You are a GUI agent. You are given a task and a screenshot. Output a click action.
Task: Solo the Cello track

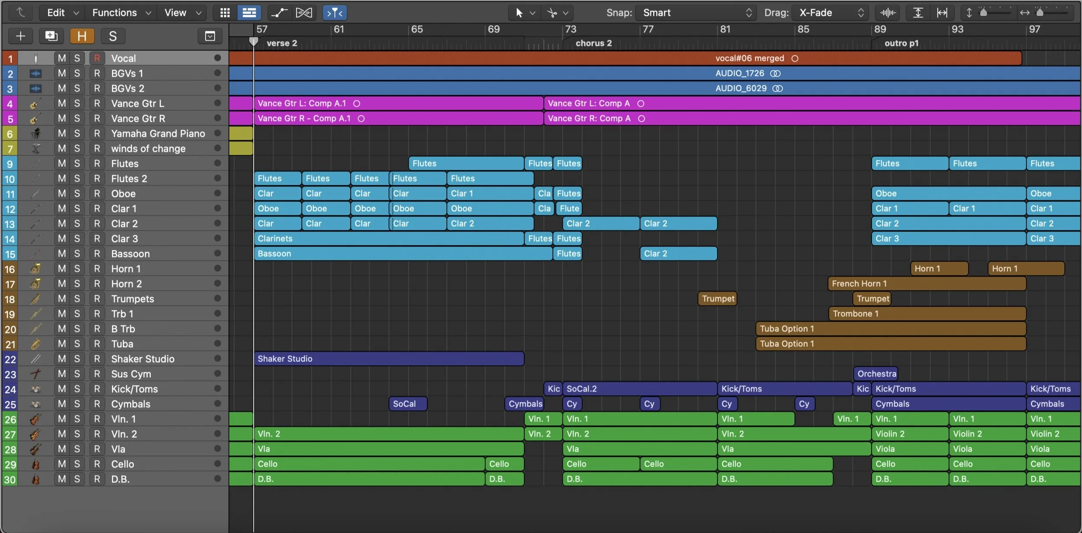[77, 464]
